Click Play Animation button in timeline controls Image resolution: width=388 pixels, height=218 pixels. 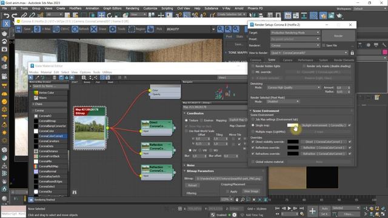289,208
